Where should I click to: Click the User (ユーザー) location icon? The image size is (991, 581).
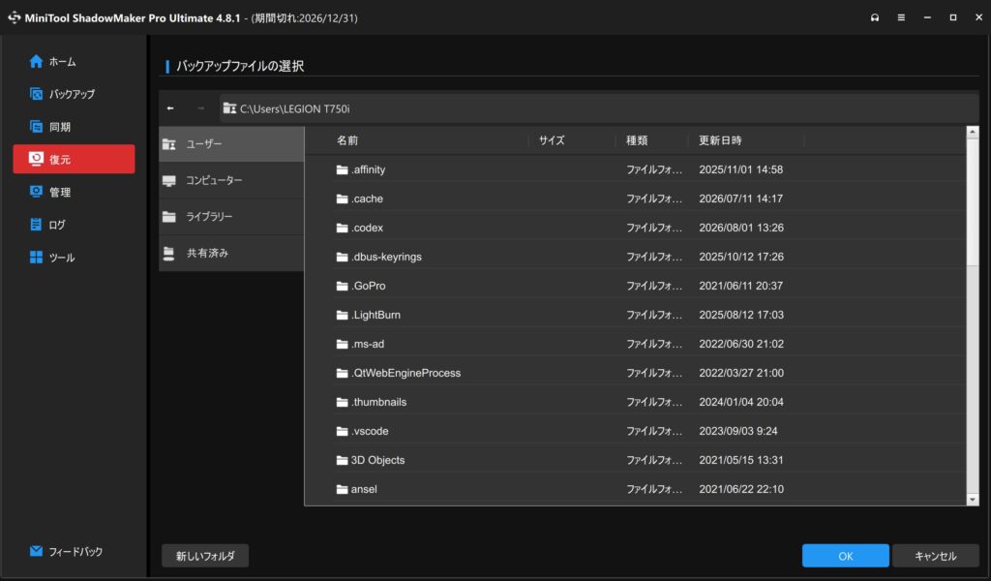168,144
